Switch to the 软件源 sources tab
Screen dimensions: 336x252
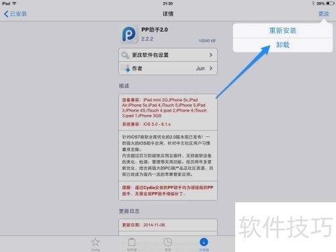pos(132,244)
